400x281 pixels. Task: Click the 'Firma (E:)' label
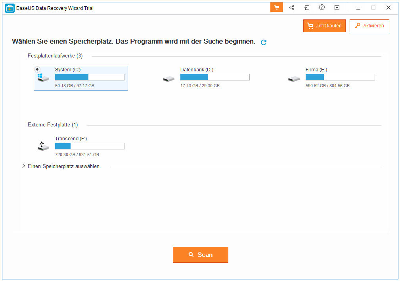coord(316,70)
